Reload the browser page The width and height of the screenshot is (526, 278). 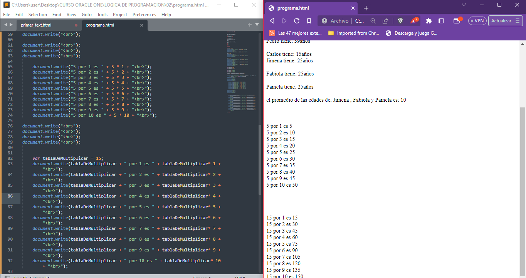click(297, 21)
